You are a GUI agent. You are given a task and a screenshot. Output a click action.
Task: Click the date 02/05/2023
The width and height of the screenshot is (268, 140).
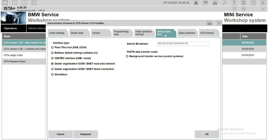pos(248,55)
